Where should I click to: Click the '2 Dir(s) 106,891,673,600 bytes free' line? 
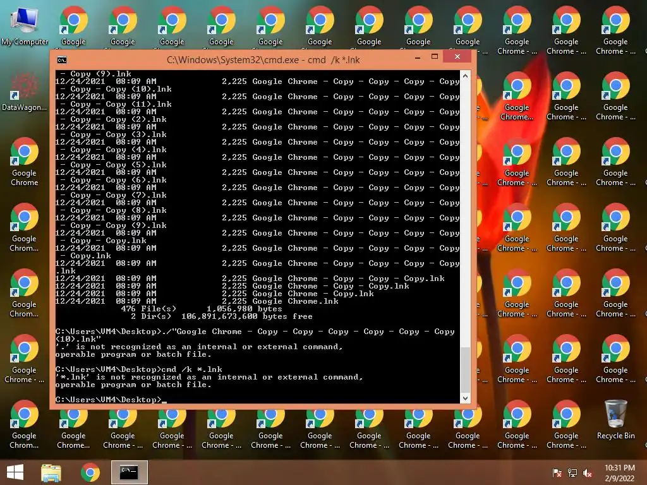point(222,317)
